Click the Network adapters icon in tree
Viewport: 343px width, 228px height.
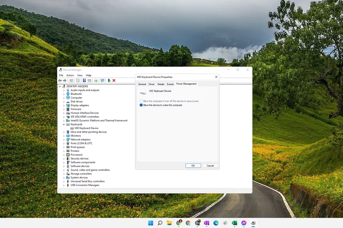pos(68,140)
